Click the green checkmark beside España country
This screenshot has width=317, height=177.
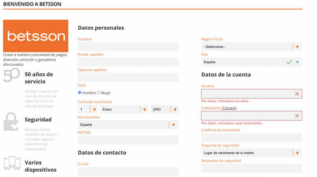pyautogui.click(x=289, y=62)
